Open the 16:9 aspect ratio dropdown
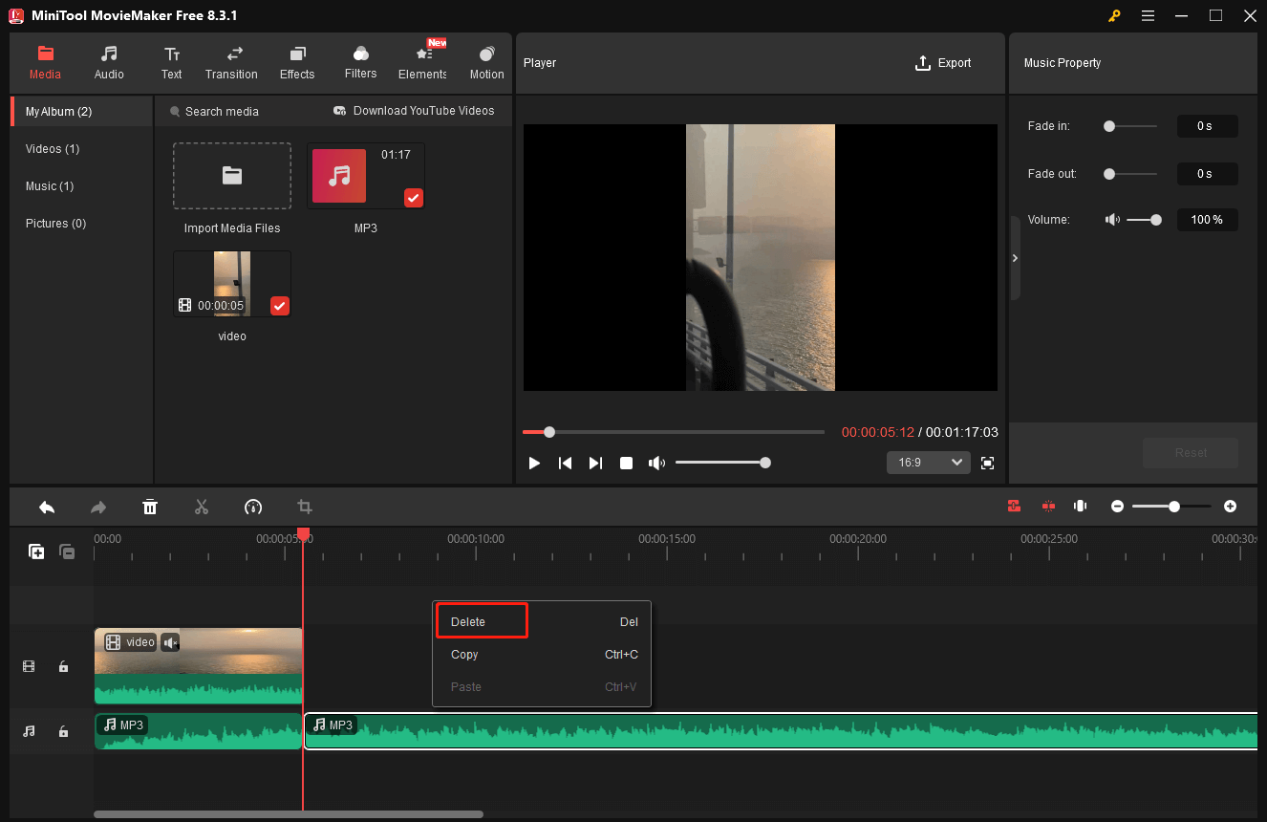 pos(928,462)
